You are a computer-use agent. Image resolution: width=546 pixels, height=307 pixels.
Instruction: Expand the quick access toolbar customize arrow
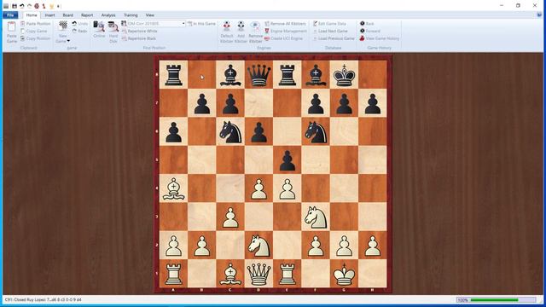click(x=59, y=6)
